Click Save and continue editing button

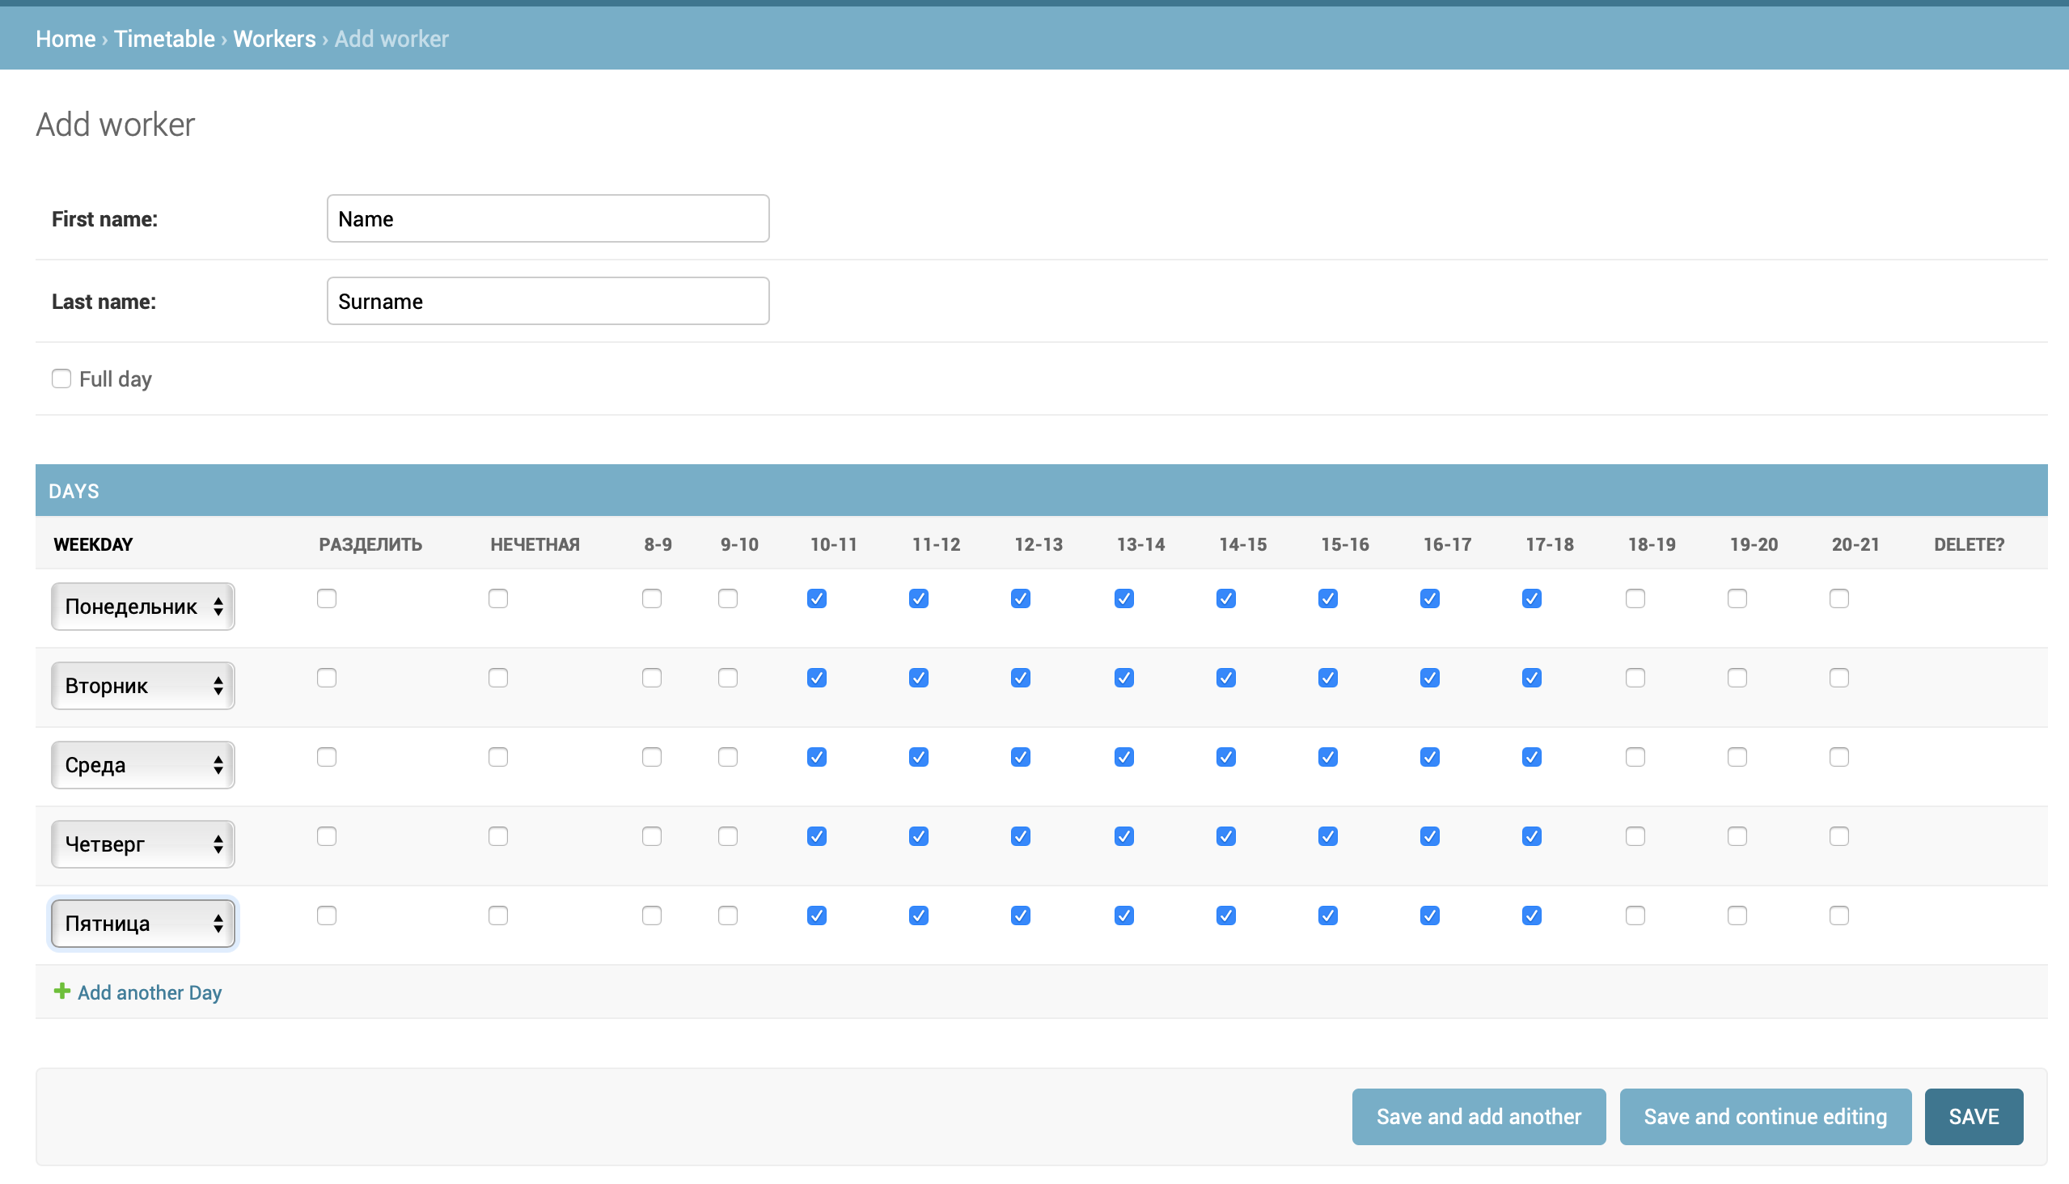(1765, 1117)
